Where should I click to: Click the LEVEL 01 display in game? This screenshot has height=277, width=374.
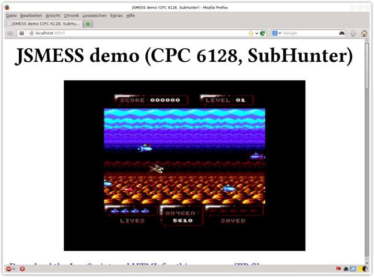point(226,100)
